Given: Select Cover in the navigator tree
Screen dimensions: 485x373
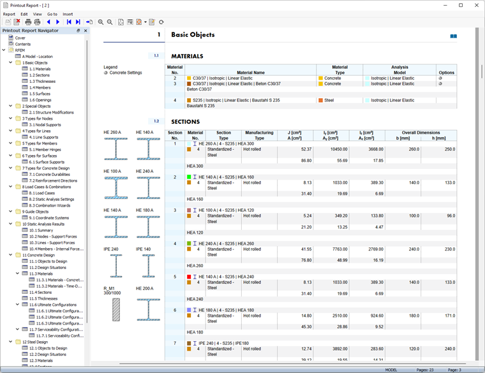Looking at the screenshot, I should [x=20, y=38].
